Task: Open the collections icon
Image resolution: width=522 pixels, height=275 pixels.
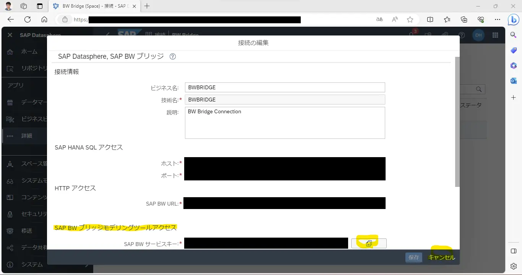Action: coord(464,19)
